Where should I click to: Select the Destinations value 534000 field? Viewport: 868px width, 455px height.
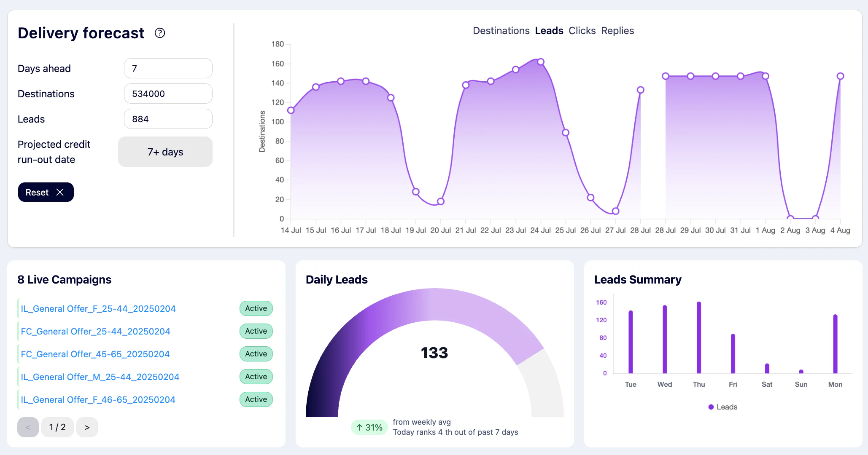coord(168,94)
